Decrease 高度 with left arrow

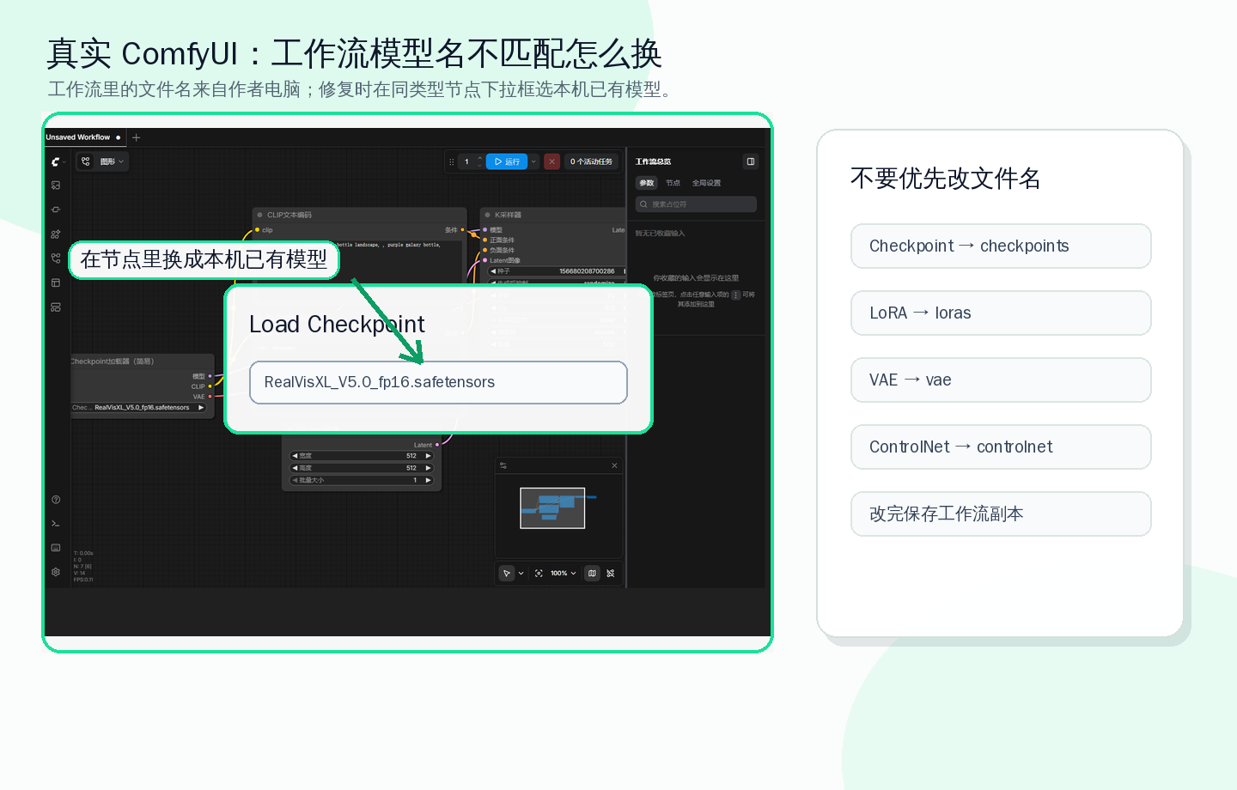click(x=295, y=468)
